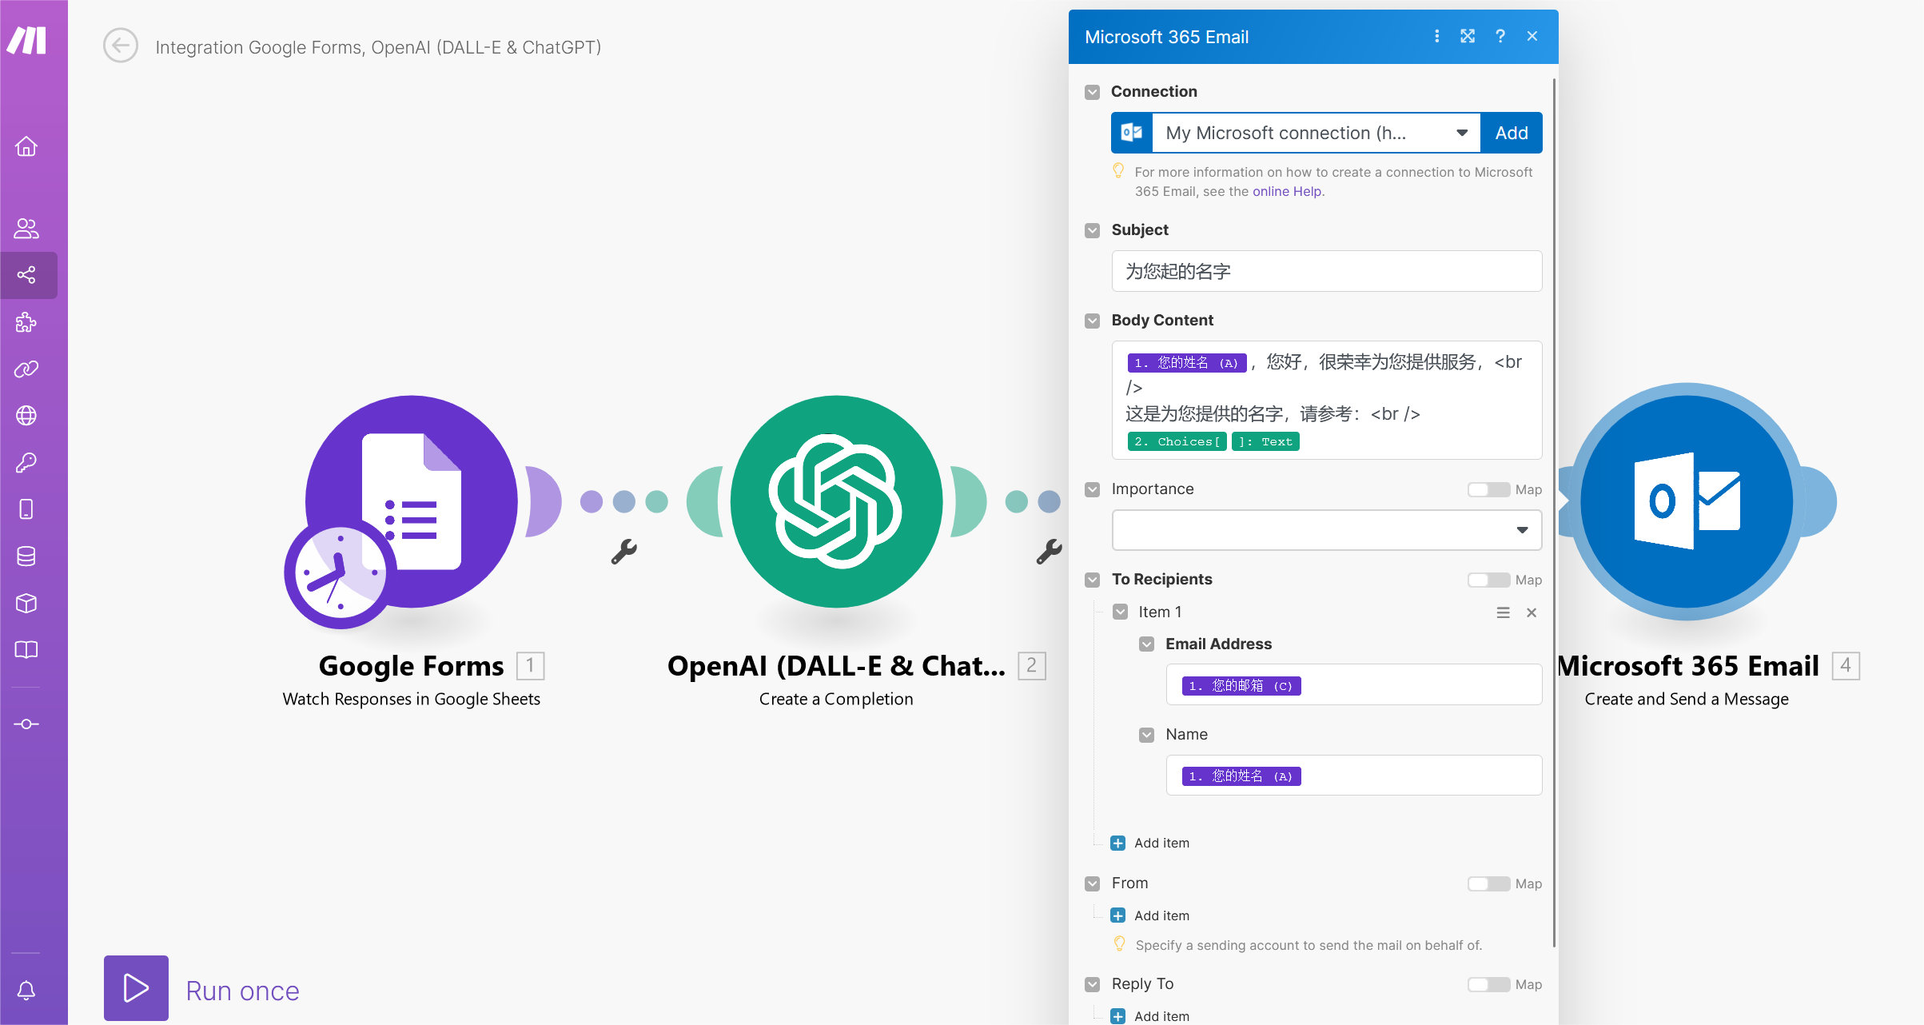Click the Email Address input field
1924x1025 pixels.
click(x=1354, y=684)
